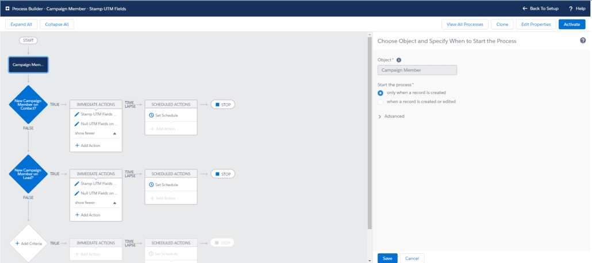Screen dimensions: 592x263
Task: Open Edit Properties
Action: coord(536,24)
